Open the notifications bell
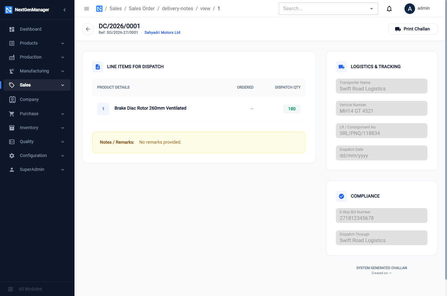This screenshot has width=447, height=296. pyautogui.click(x=389, y=9)
